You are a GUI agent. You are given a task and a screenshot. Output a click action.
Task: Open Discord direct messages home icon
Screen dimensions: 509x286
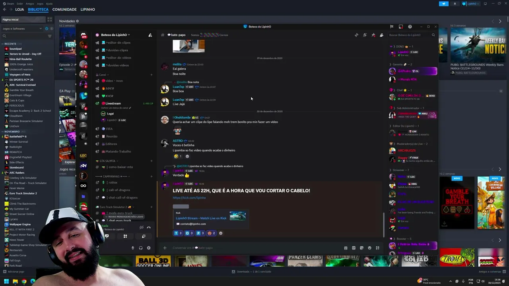tap(83, 35)
